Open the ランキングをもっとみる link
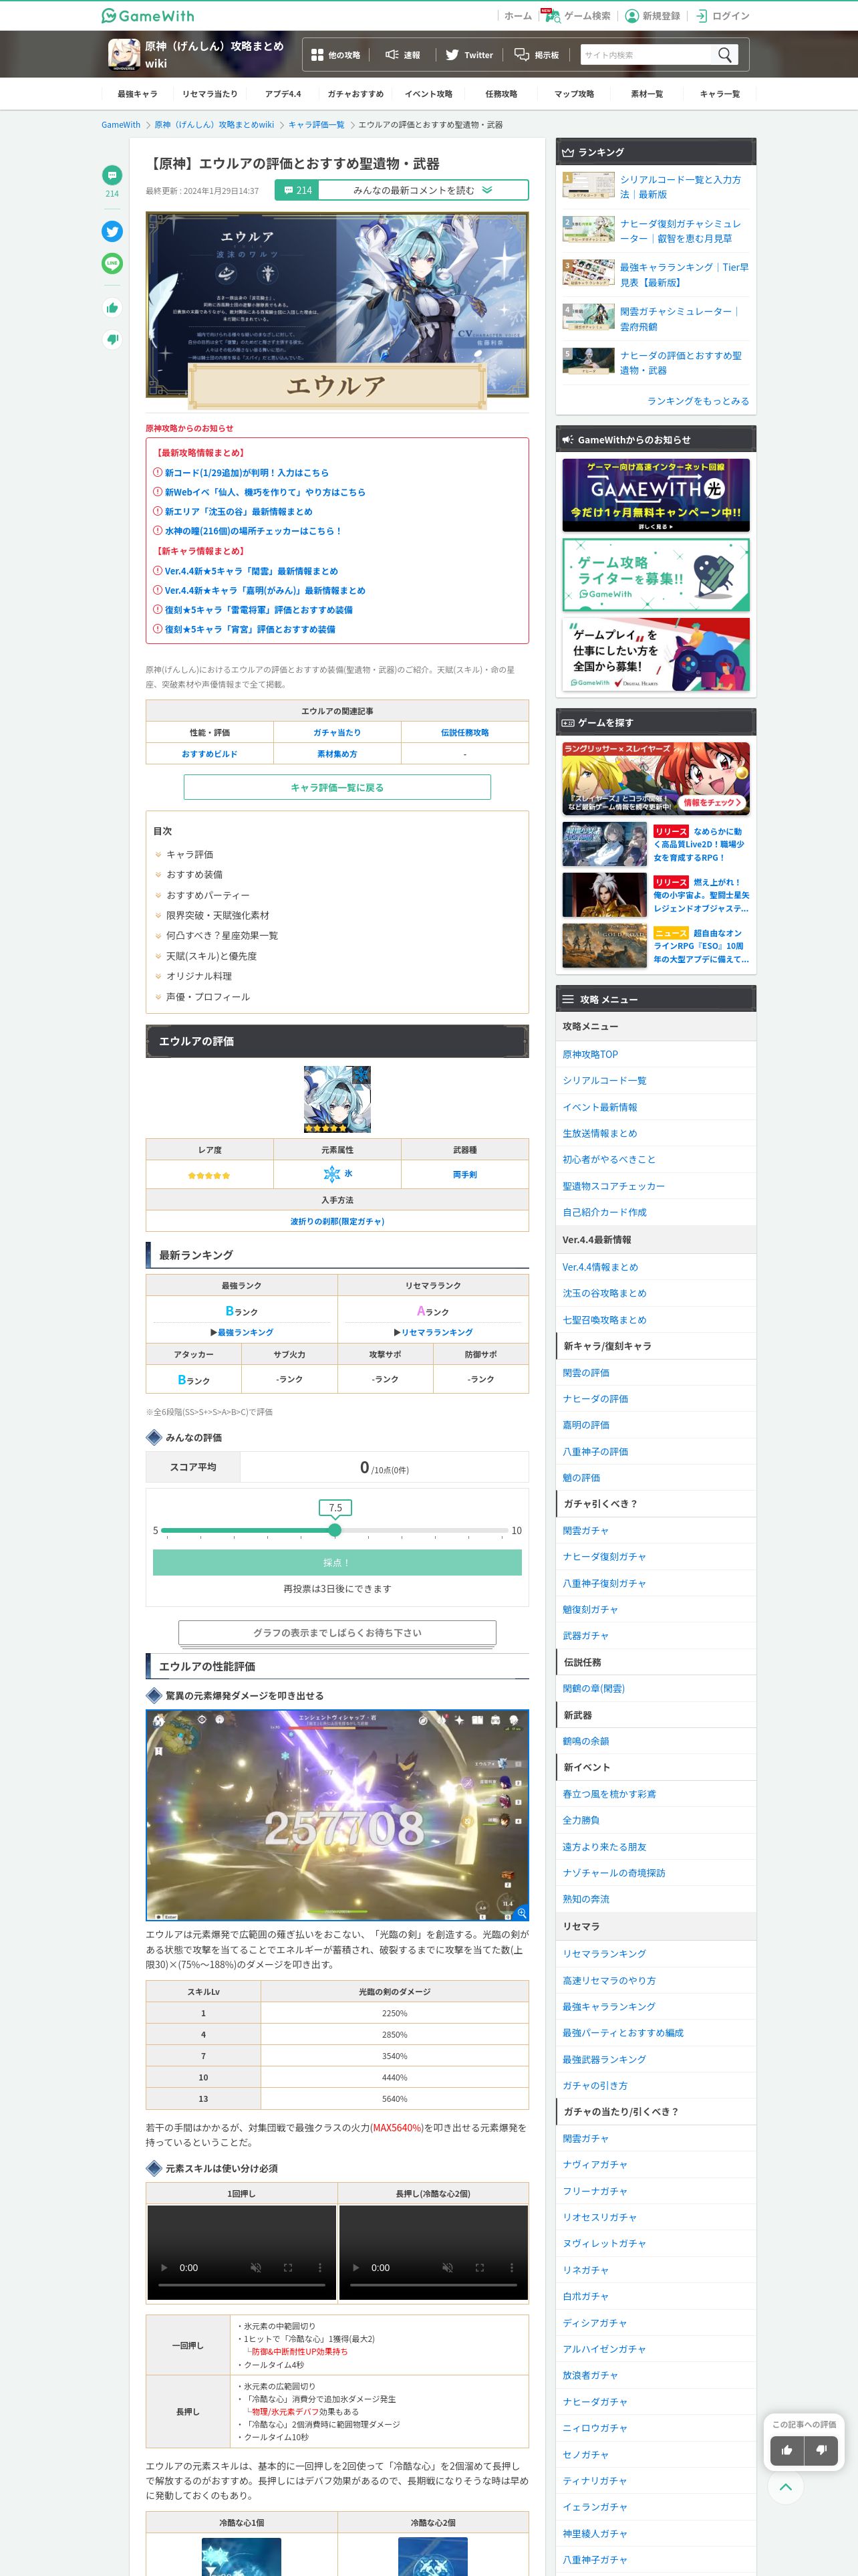 coord(697,401)
